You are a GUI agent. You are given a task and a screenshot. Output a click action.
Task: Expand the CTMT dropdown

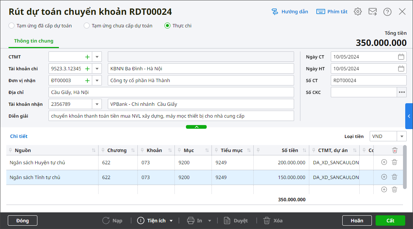click(97, 57)
